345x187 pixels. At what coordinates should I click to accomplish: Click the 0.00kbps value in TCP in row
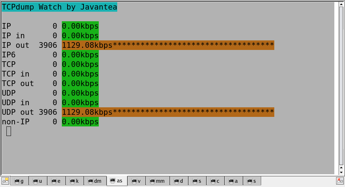80,74
